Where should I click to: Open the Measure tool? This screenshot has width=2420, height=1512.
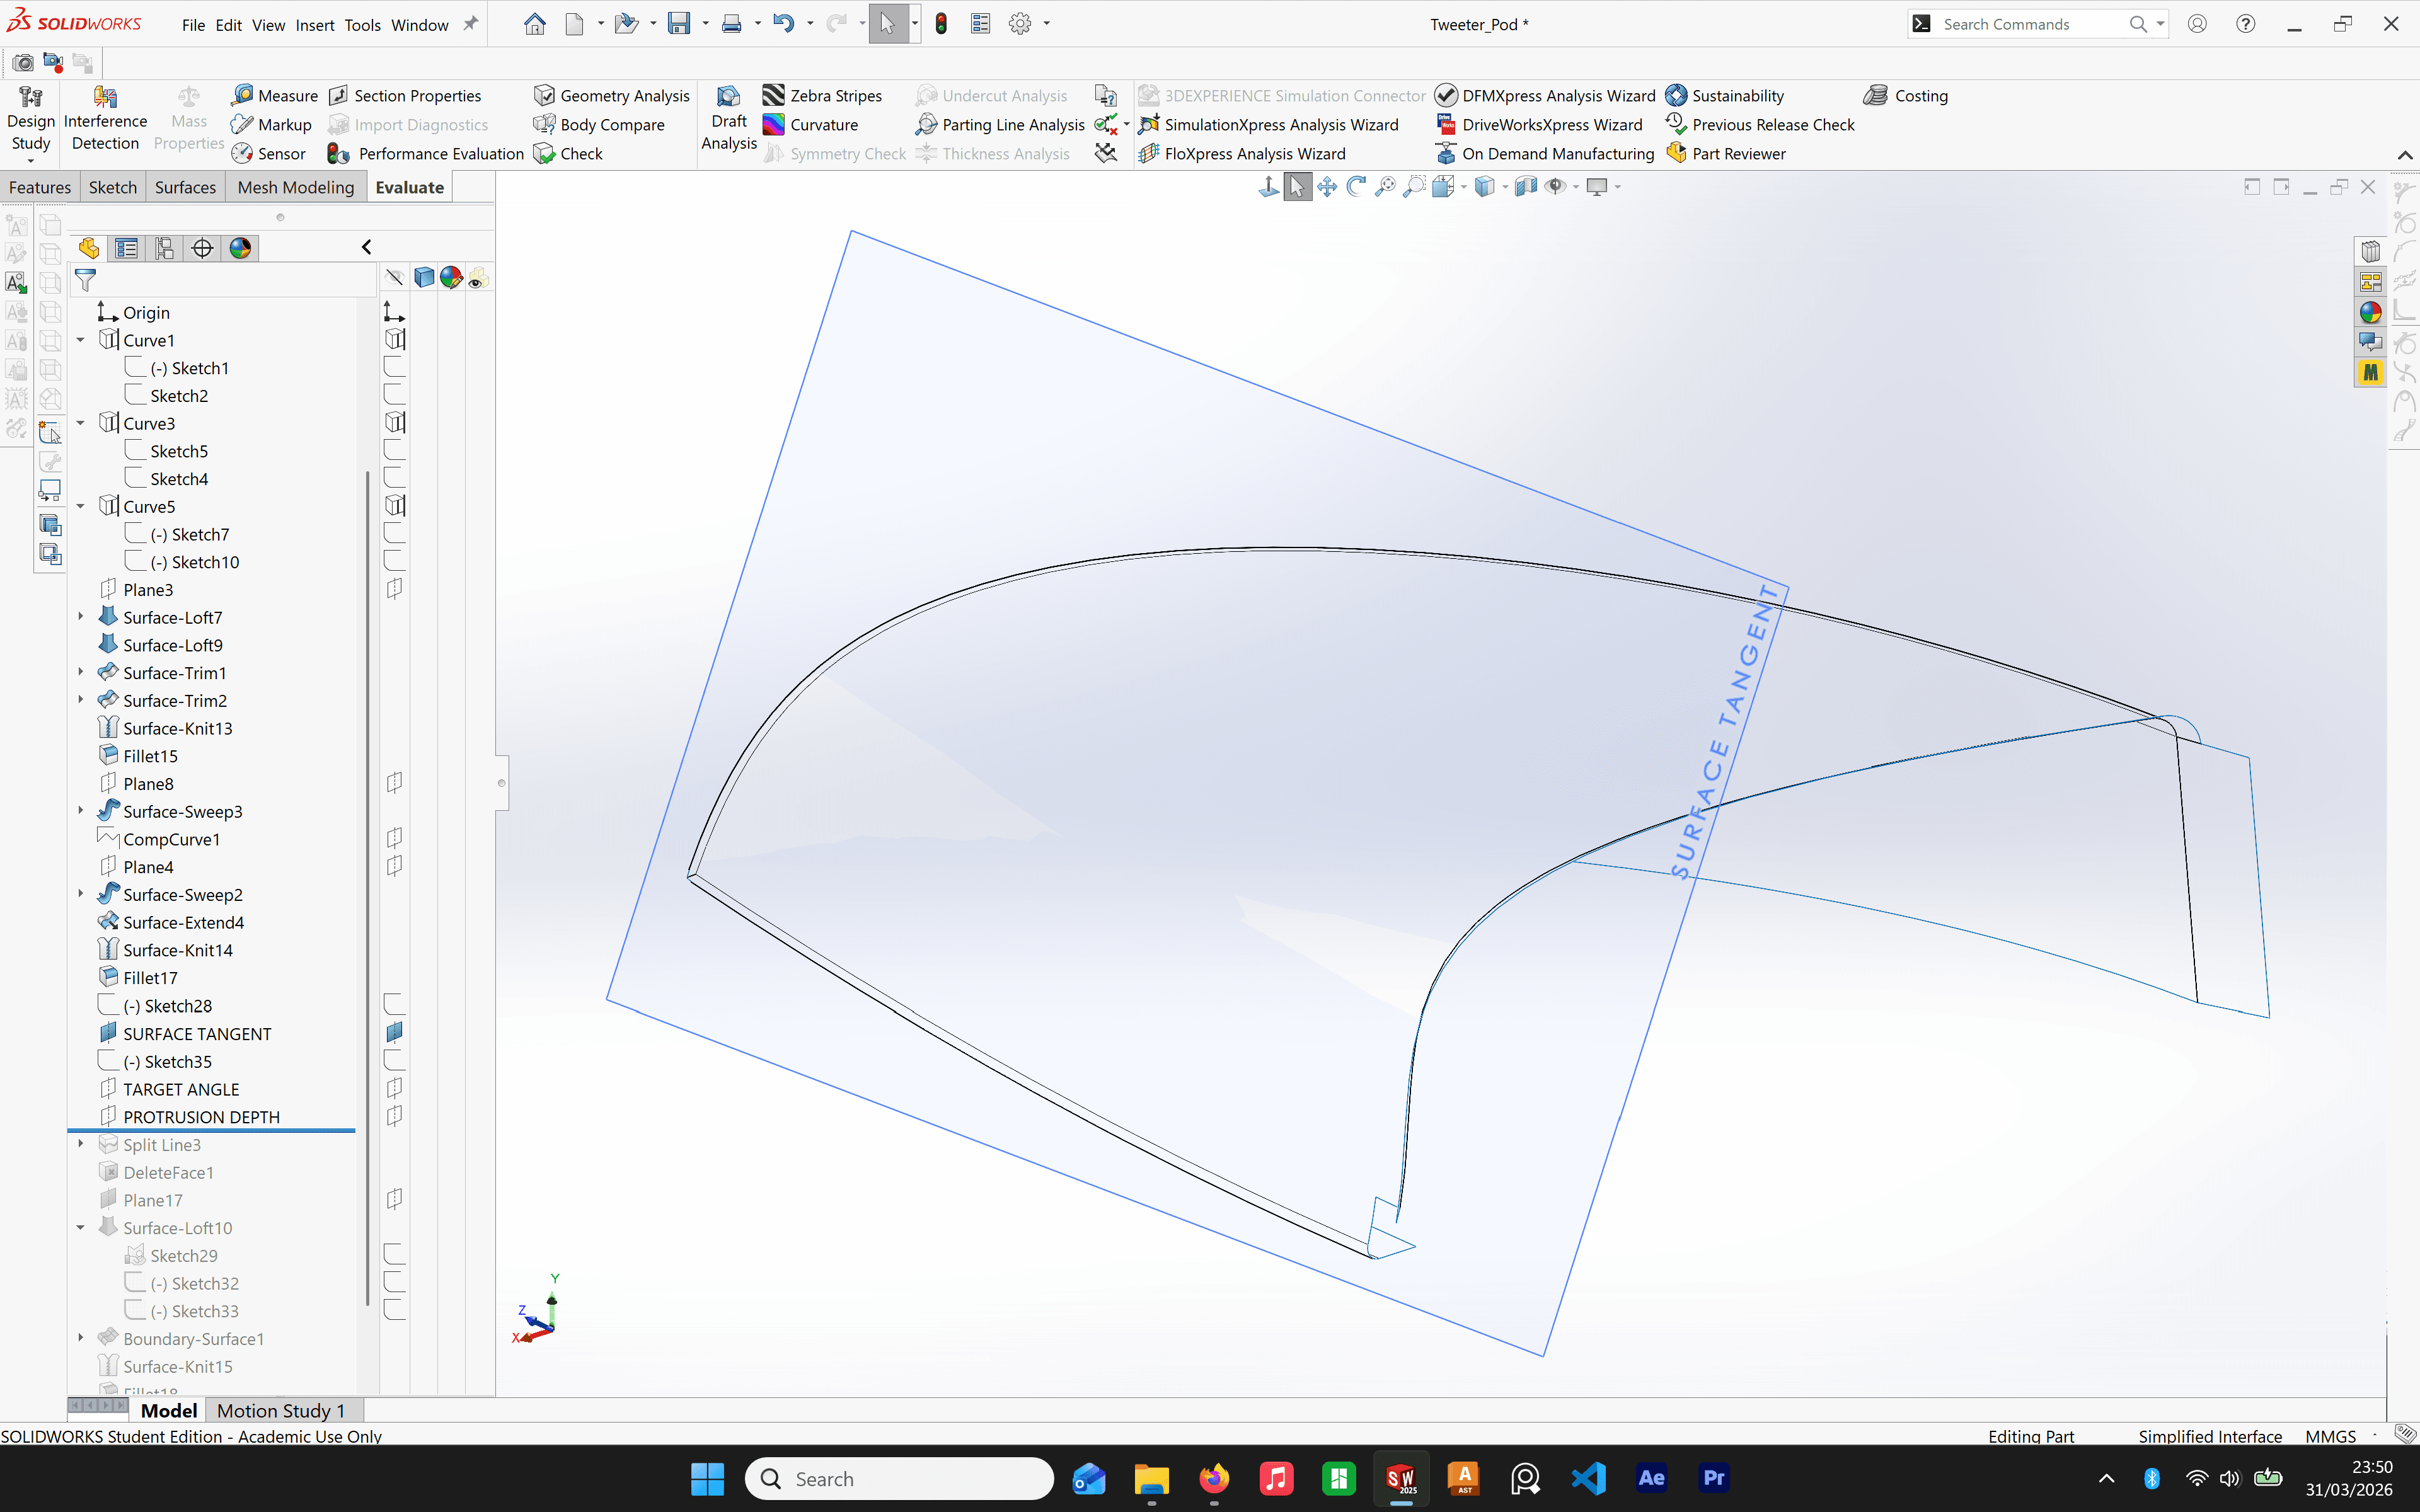tap(274, 95)
